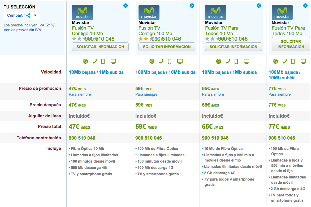Screen dimensions: 311x207
Task: Request information for Fusión TV Para Todos 10 Mb
Action: (234, 47)
